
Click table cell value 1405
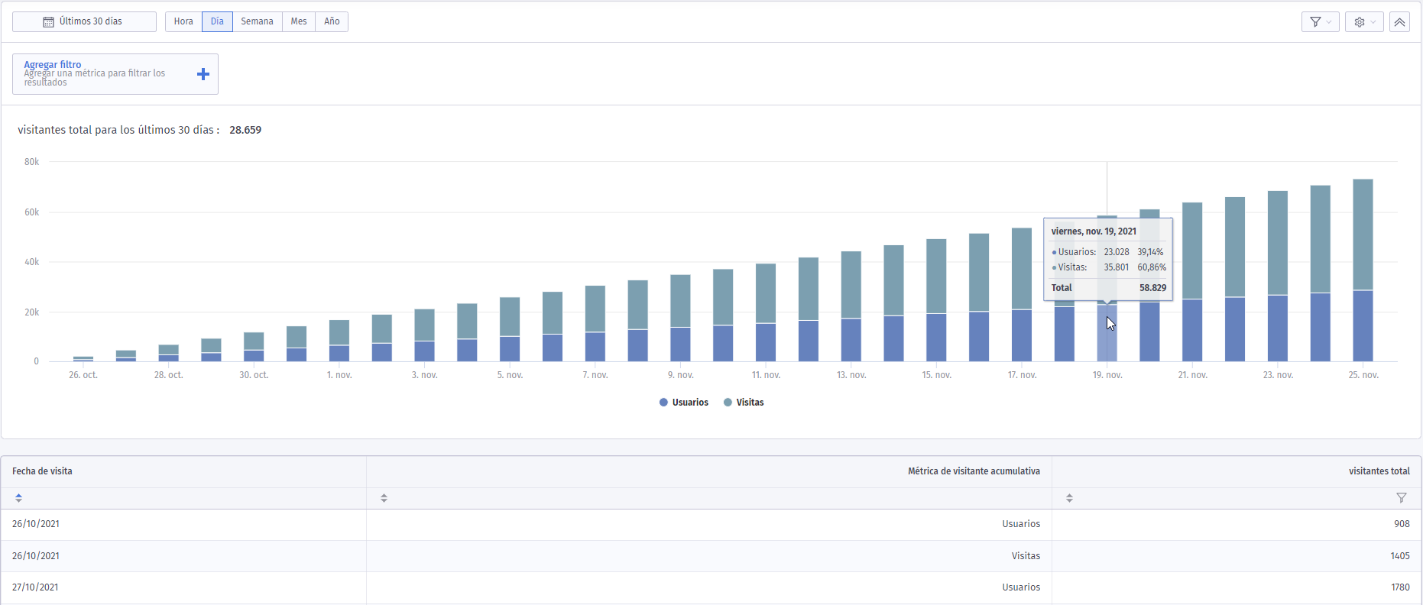coord(1400,556)
